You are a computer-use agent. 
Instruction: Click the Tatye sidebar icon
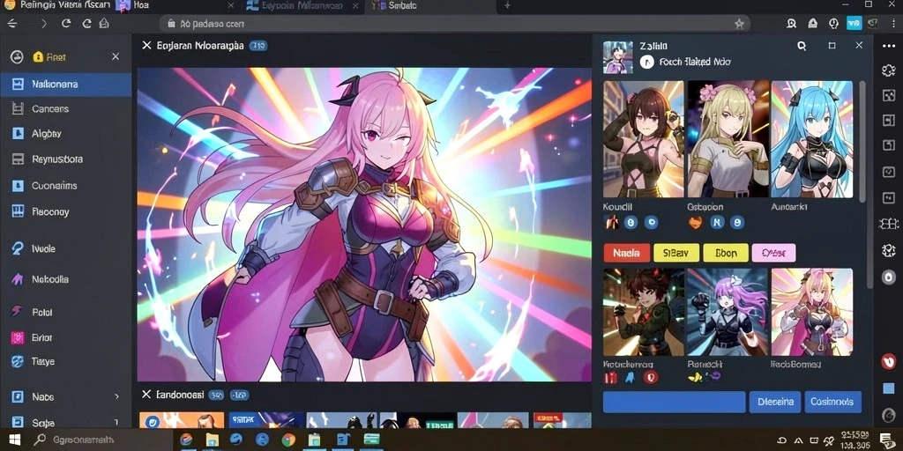[18, 361]
